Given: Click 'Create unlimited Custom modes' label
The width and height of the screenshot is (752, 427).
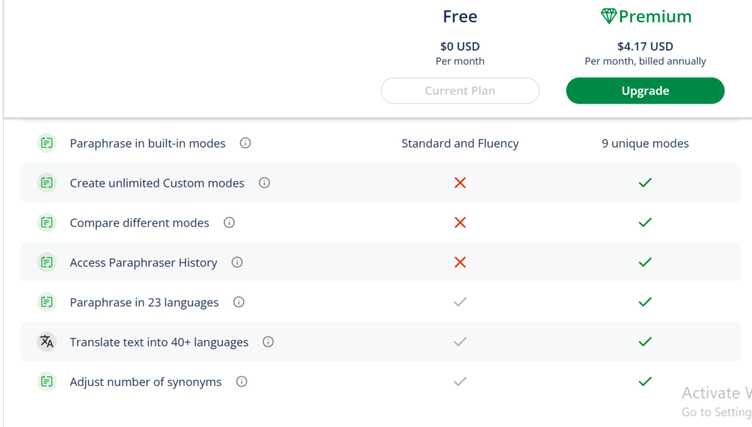Looking at the screenshot, I should point(157,183).
